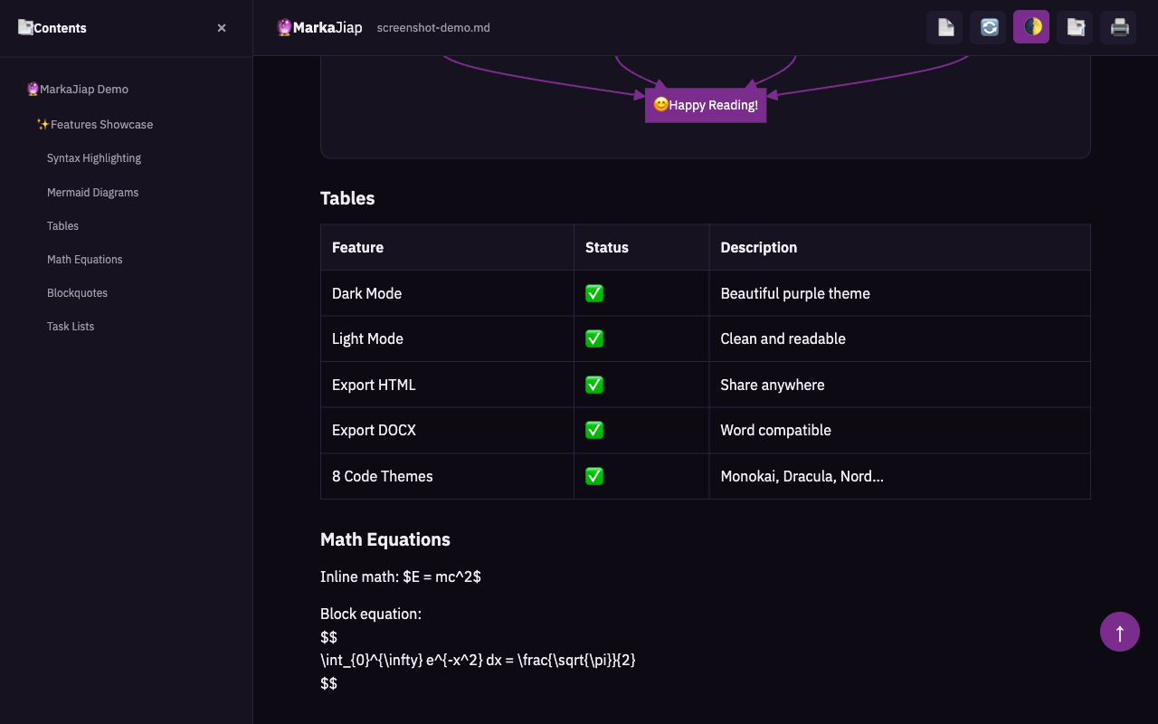Click the Happy Reading diagram node

click(x=706, y=105)
